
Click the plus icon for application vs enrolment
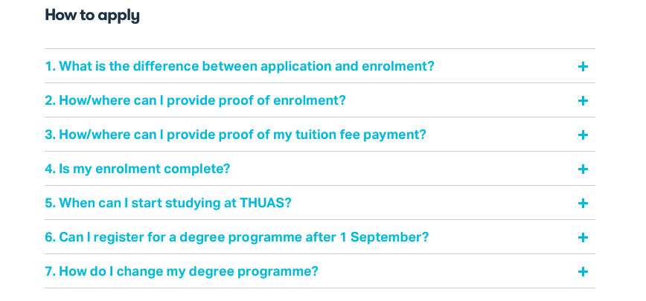click(583, 67)
